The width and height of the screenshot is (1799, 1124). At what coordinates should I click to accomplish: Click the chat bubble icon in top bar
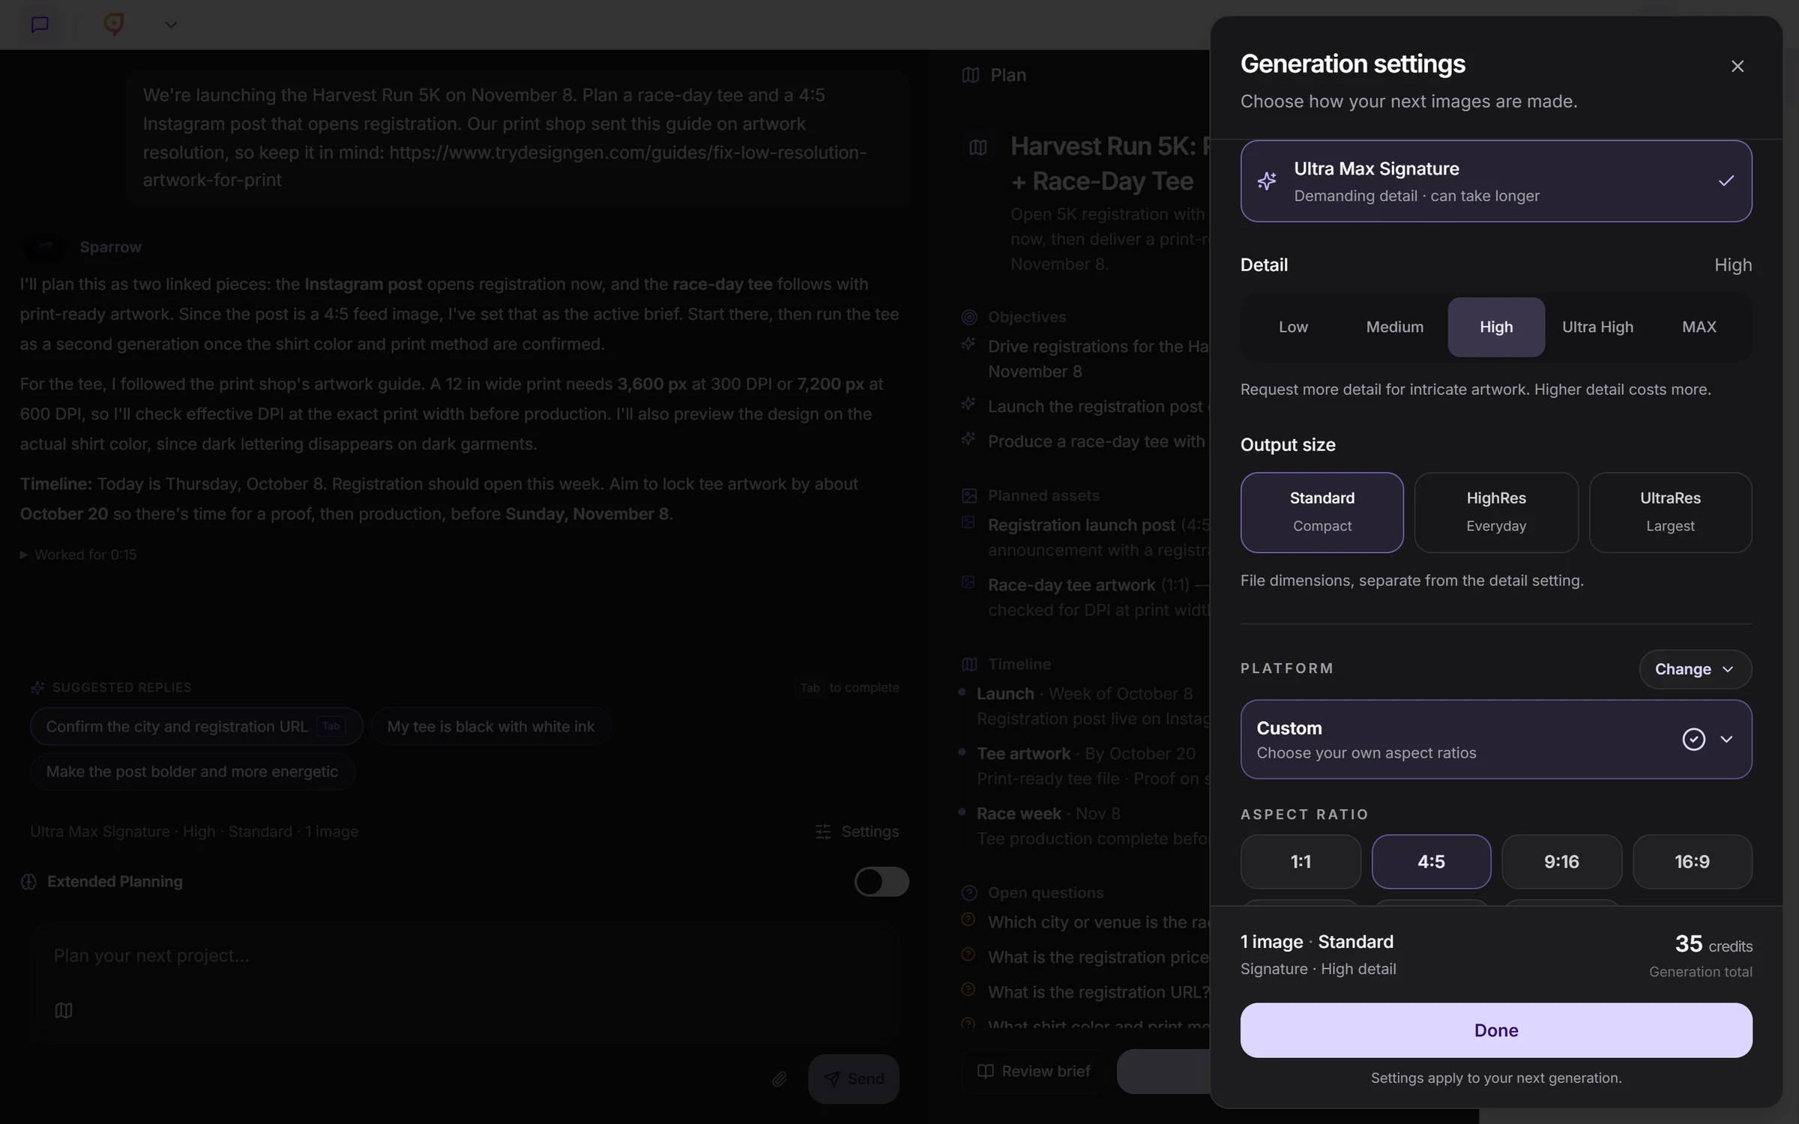point(40,25)
